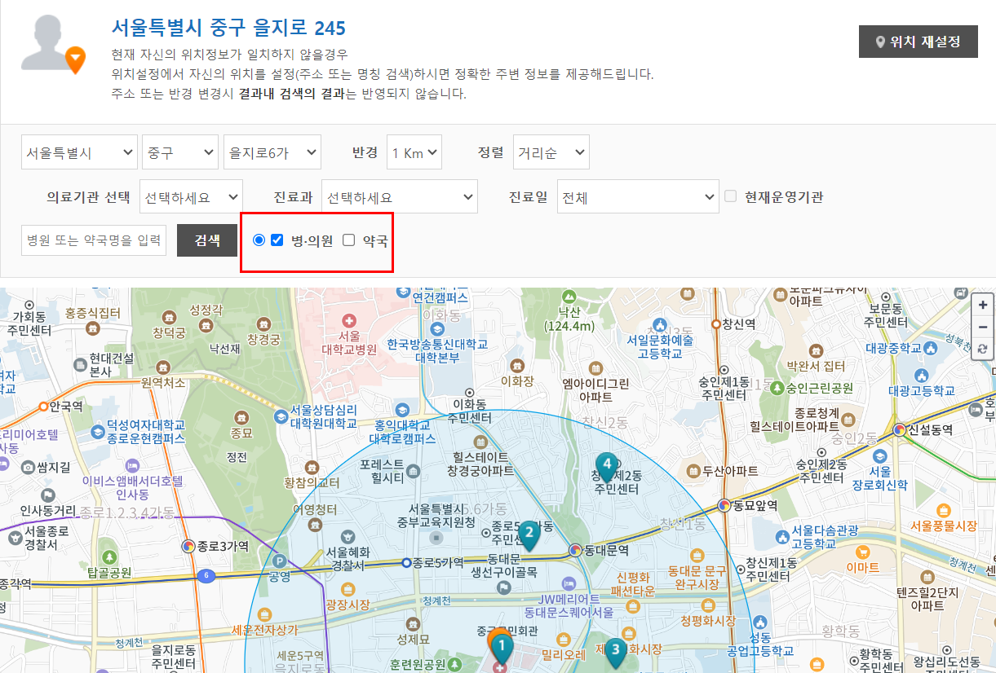
Task: Toggle the 현재운영기관 checkbox
Action: (730, 196)
